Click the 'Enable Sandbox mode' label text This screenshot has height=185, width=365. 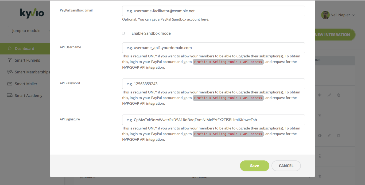[x=151, y=33]
